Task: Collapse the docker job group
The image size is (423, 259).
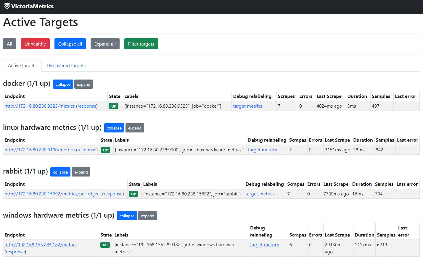Action: click(63, 84)
